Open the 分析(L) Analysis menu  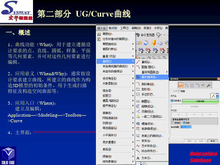[x=158, y=28]
